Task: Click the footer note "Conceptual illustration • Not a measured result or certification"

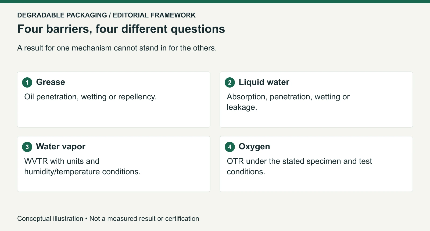Action: tap(108, 219)
